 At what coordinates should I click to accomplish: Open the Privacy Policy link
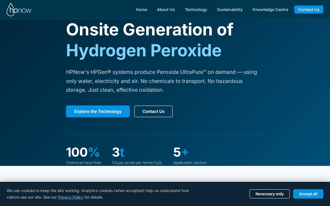[71, 197]
